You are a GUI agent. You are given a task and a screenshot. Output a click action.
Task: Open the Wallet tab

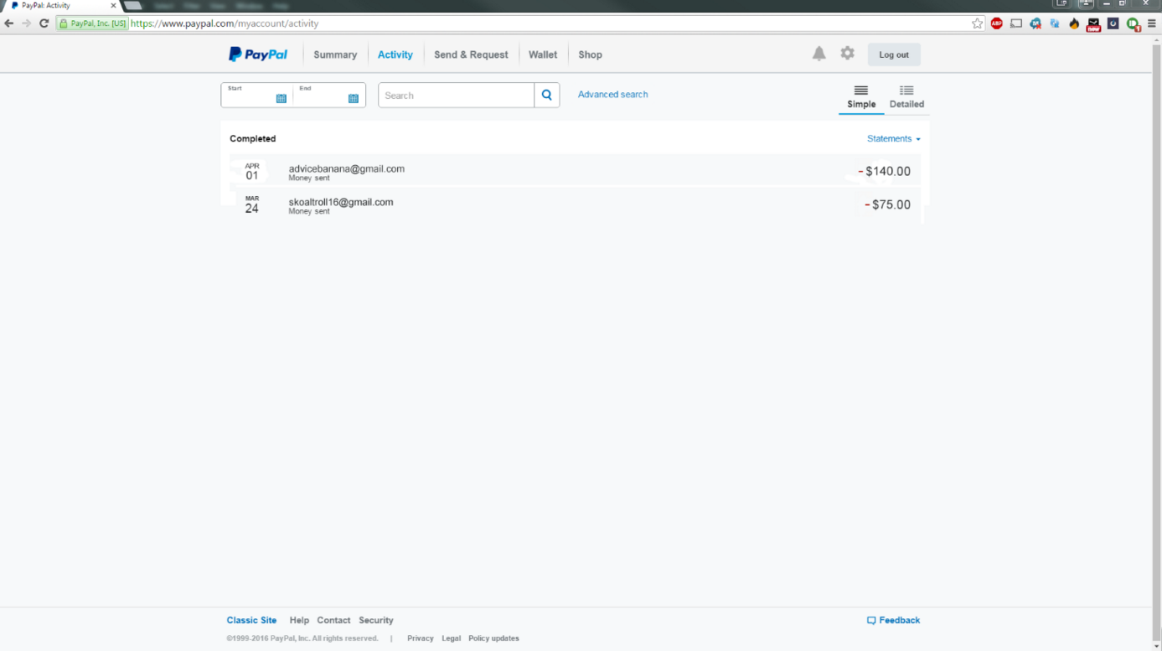click(x=542, y=54)
